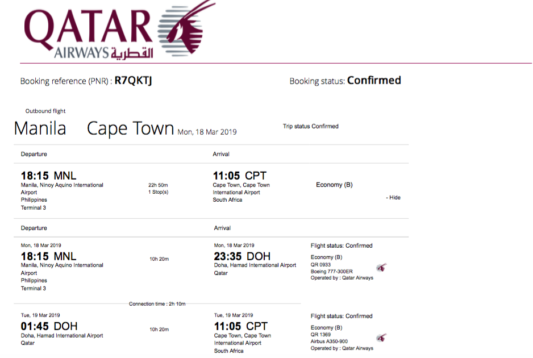Click 18:15 MNL summary departure time

point(49,176)
